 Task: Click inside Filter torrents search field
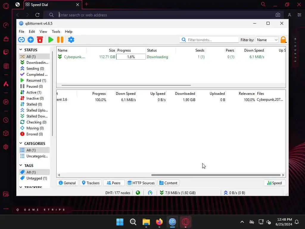tap(209, 40)
